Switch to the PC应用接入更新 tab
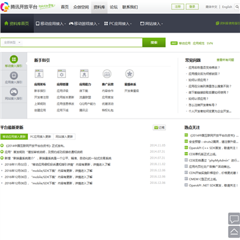This screenshot has height=240, width=240. (x=41, y=137)
